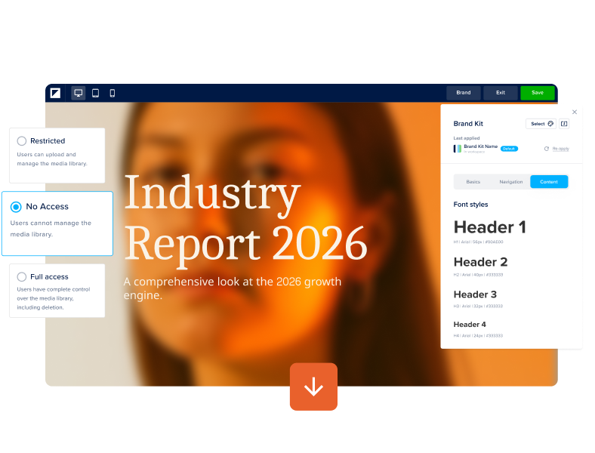Click the Brand Kit Name color swatch
The height and width of the screenshot is (453, 595).
(458, 149)
